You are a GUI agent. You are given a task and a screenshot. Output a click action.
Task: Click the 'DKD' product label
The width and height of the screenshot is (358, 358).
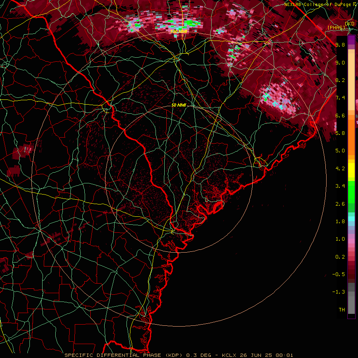click(350, 23)
